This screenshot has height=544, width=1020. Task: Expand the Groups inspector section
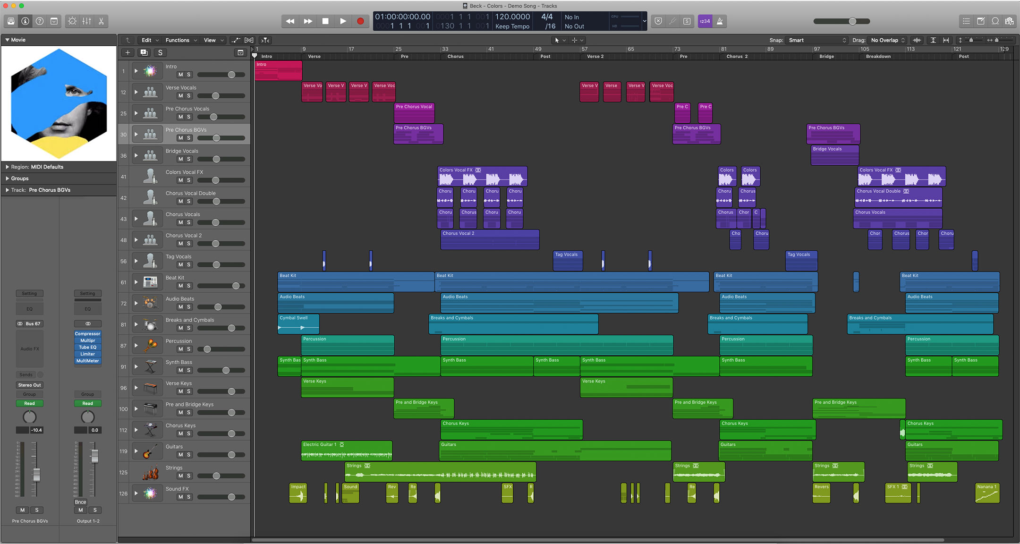point(8,178)
